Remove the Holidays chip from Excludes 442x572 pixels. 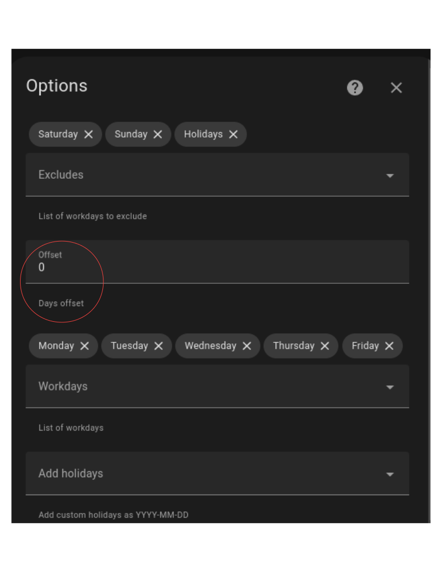[233, 134]
